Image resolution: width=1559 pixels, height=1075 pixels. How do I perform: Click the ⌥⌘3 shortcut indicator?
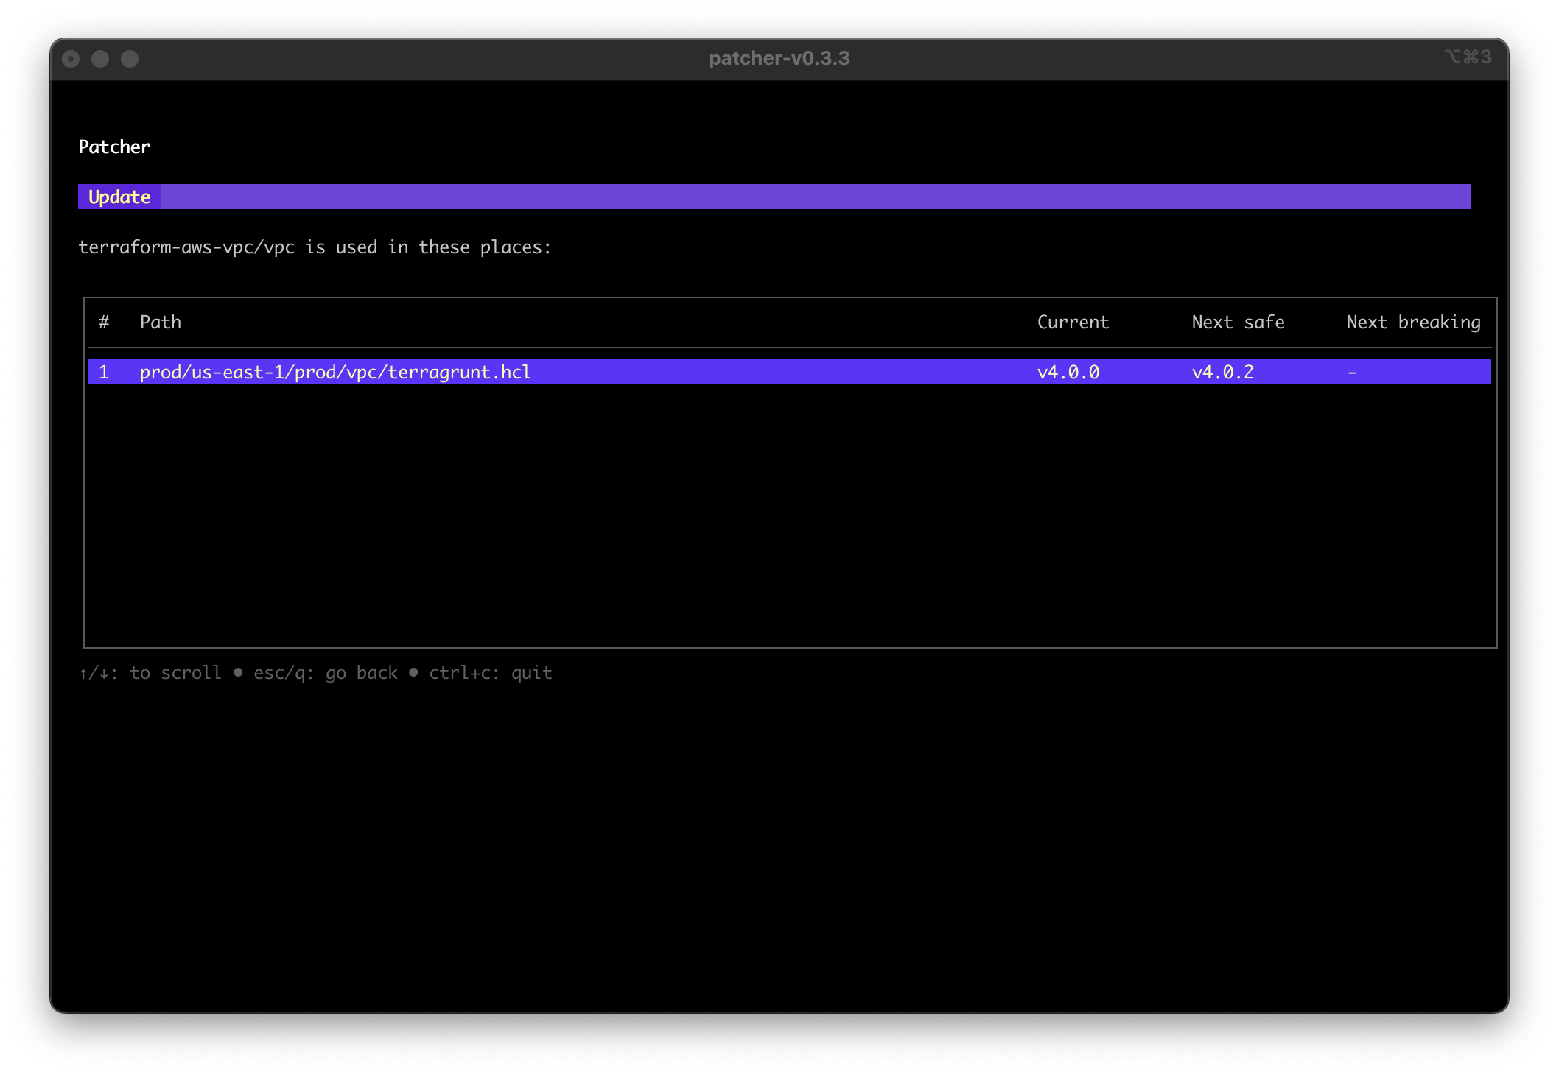point(1468,57)
